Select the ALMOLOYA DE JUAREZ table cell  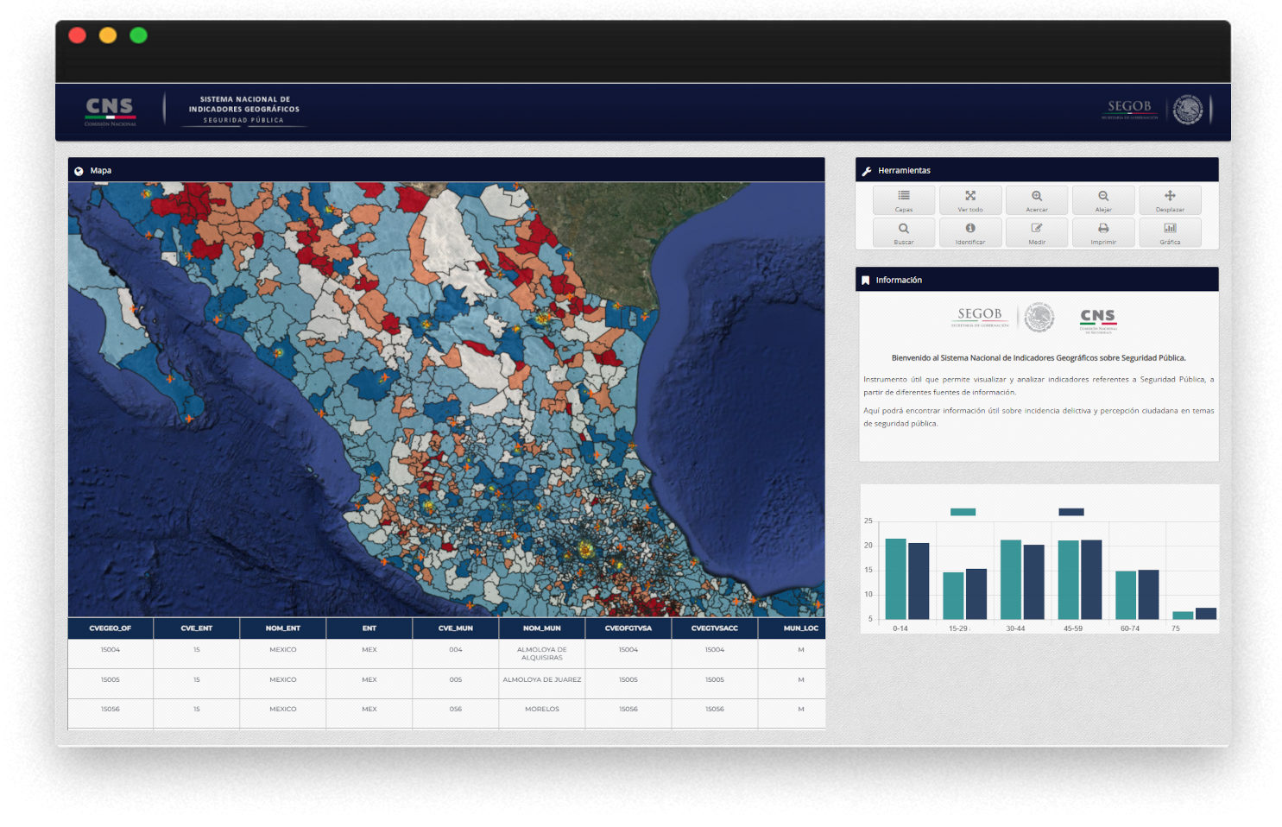[x=541, y=680]
